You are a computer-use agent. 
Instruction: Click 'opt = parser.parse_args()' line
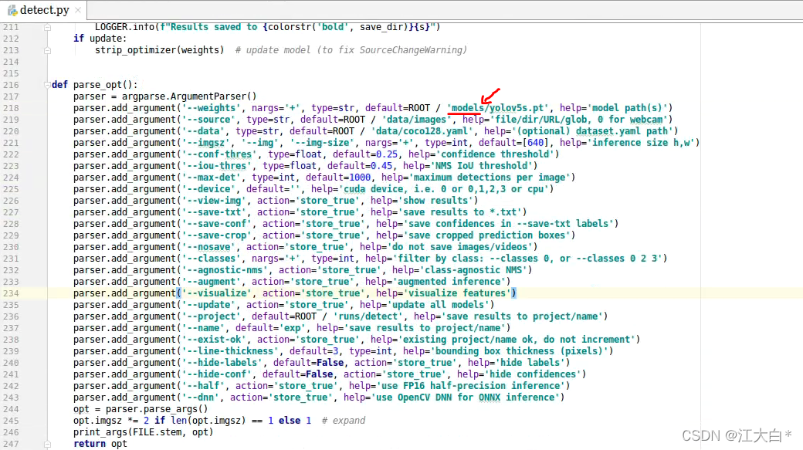pos(141,409)
